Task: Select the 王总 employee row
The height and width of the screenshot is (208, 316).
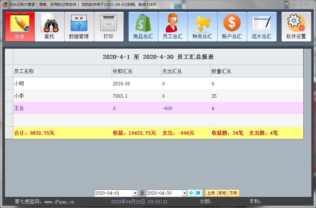Action: click(62, 108)
